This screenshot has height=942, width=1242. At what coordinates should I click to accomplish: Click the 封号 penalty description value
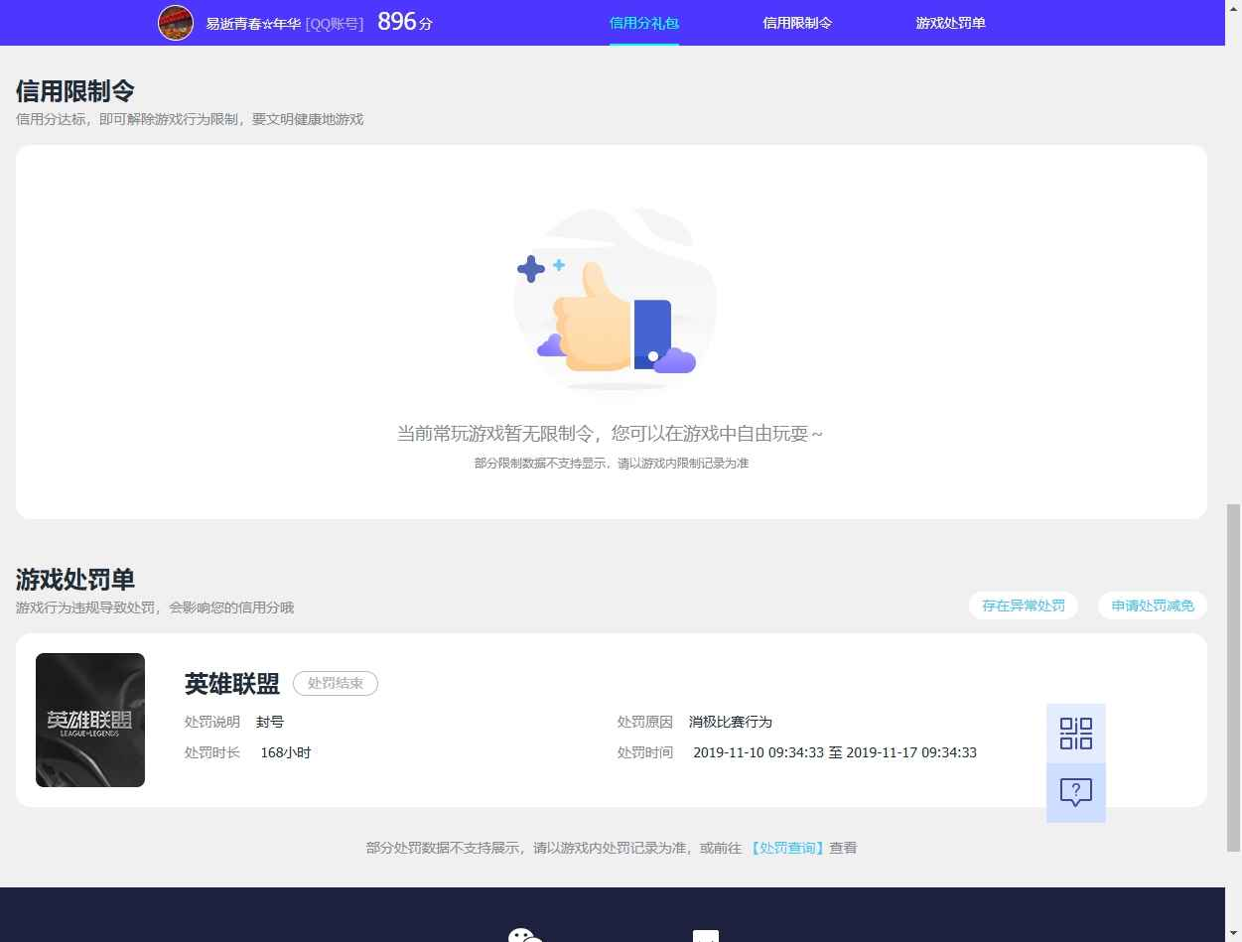tap(270, 722)
